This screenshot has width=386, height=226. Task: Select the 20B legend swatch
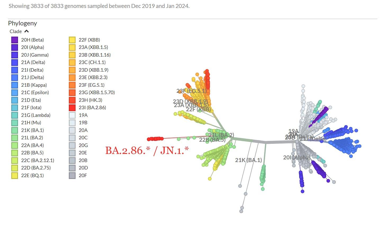point(72,160)
